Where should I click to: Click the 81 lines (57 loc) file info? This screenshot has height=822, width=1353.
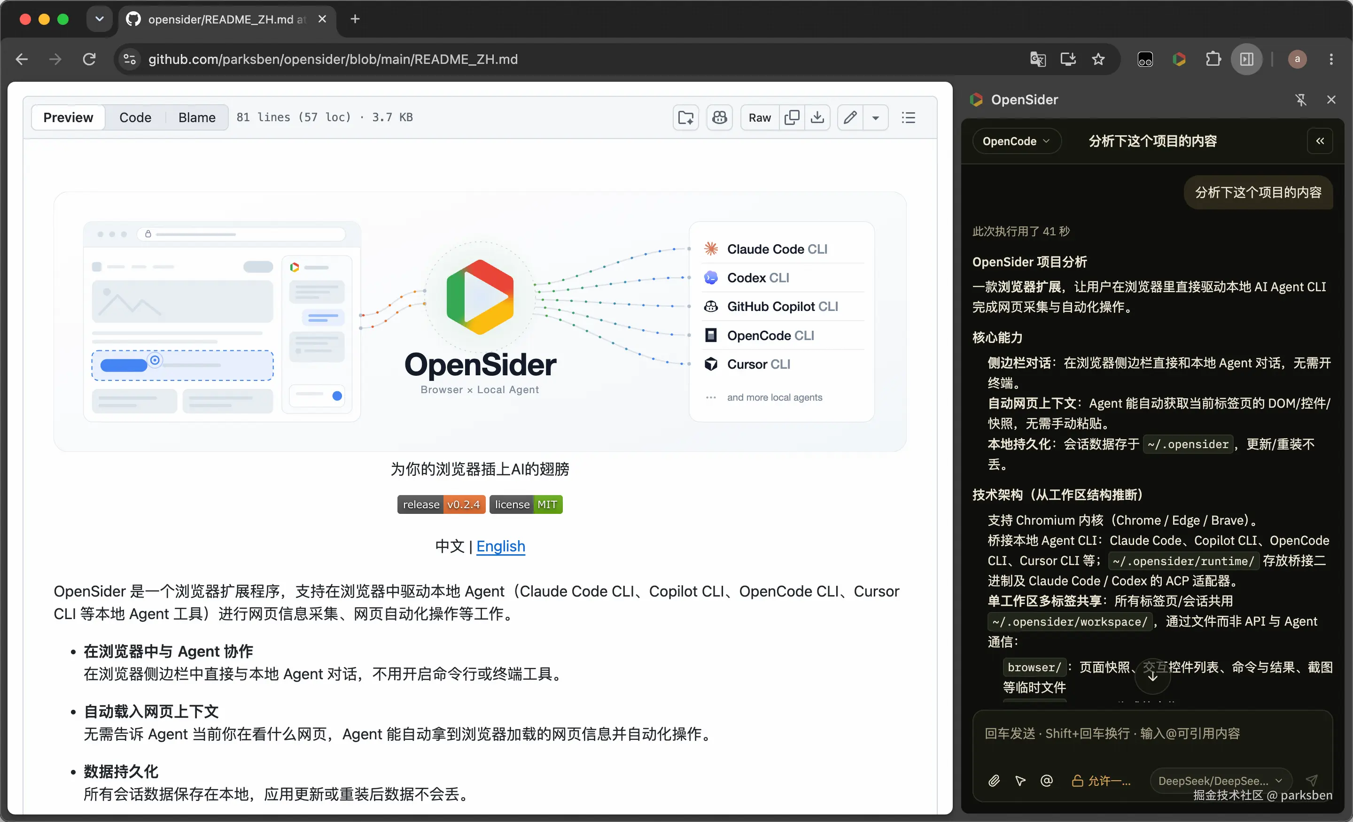pos(324,117)
